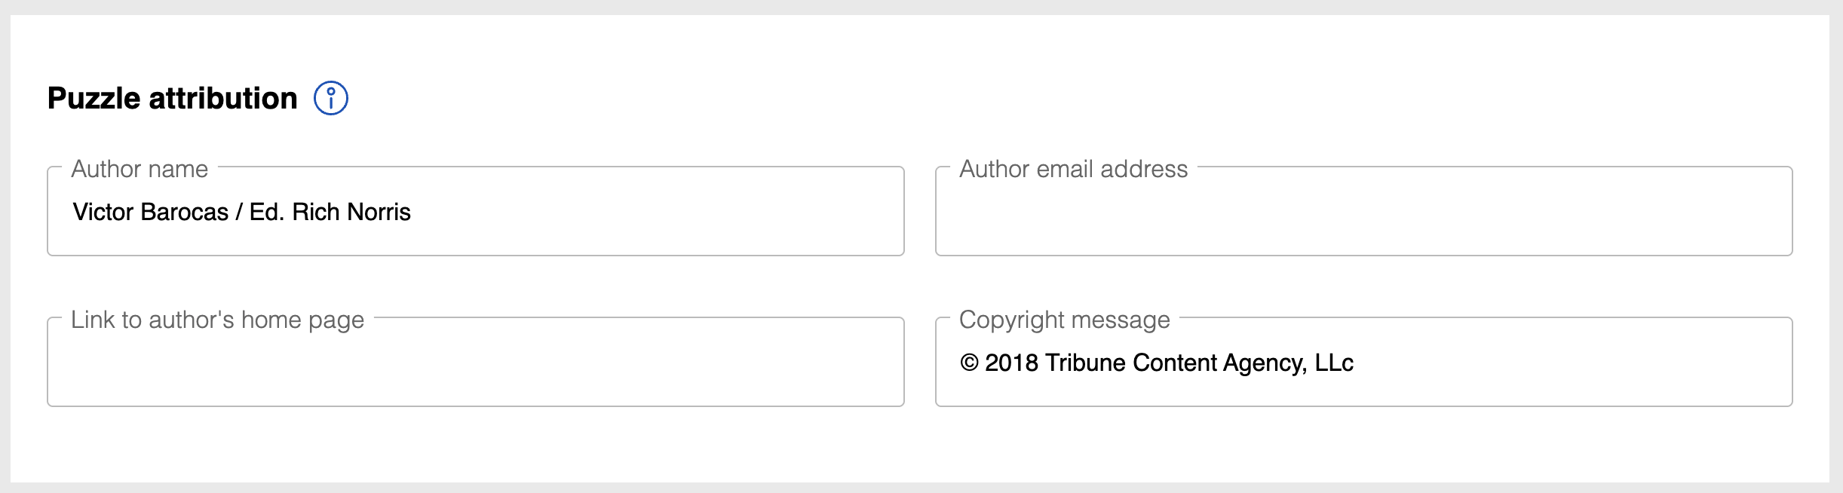Click the info icon beside Puzzle attribution
The width and height of the screenshot is (1843, 493).
click(330, 98)
